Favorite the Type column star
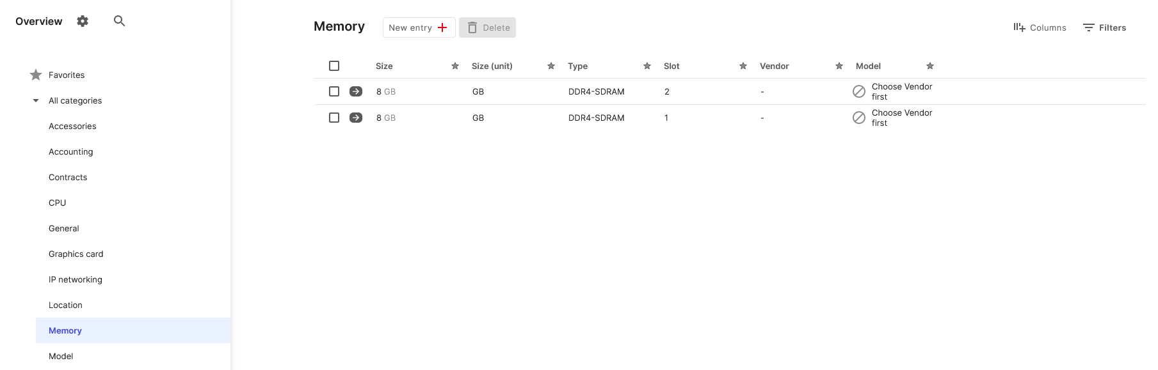The image size is (1158, 370). (647, 66)
